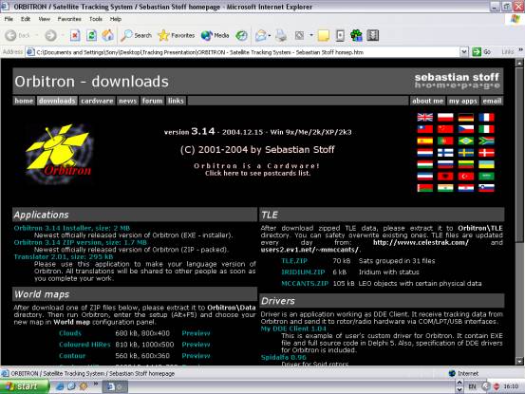Select the United Kingdom flag
Image resolution: width=525 pixels, height=394 pixels.
point(425,117)
